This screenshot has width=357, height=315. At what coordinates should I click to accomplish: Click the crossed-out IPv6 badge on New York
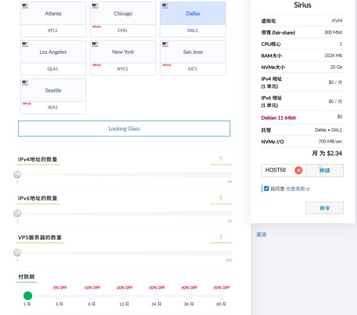pyautogui.click(x=96, y=65)
